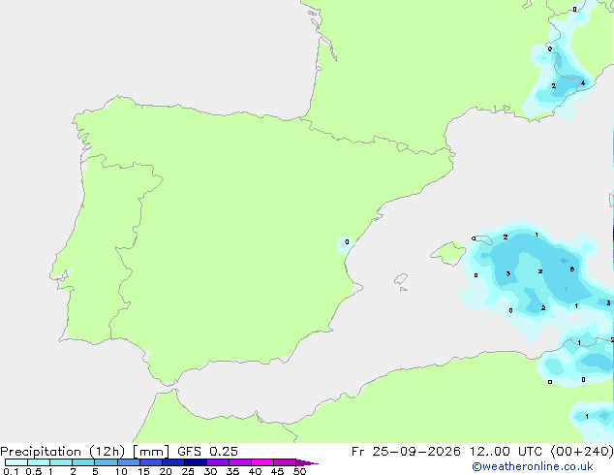This screenshot has width=614, height=475.
Task: Choose the 40–45 mm magenta legend swatch
Action: (x=262, y=462)
